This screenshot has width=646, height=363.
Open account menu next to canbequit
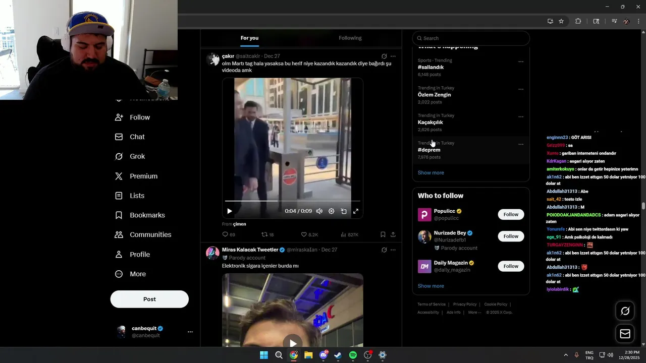190,332
